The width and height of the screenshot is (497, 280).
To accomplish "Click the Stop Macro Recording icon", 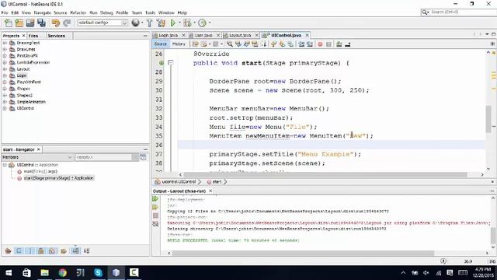I will (x=328, y=44).
